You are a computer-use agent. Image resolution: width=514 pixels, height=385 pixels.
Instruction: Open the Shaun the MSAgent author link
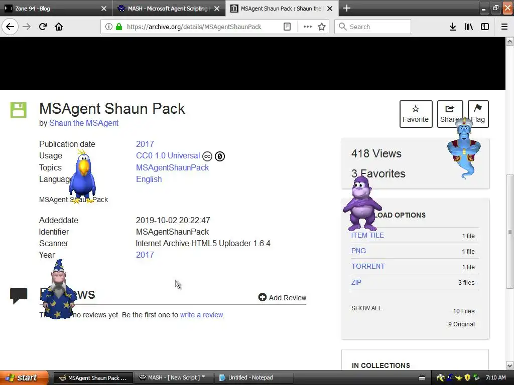pyautogui.click(x=84, y=123)
